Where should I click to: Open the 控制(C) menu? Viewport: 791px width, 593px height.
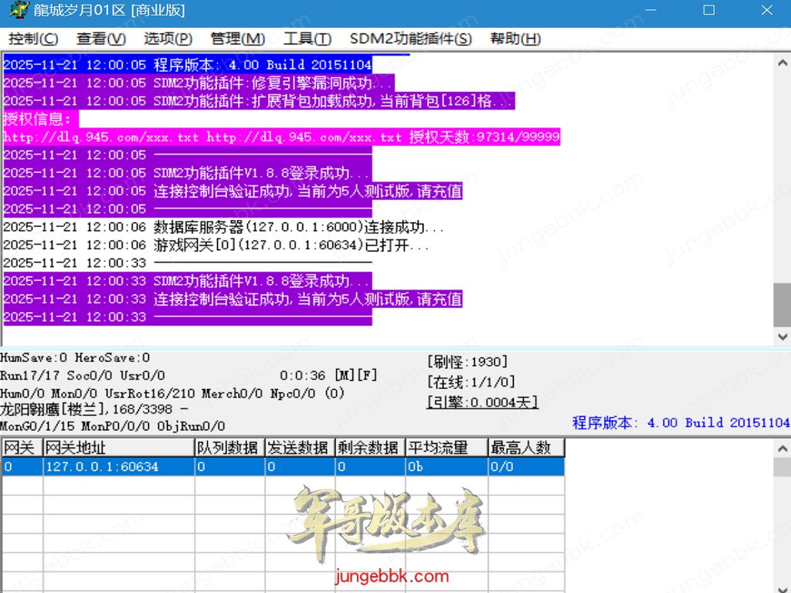pyautogui.click(x=33, y=39)
